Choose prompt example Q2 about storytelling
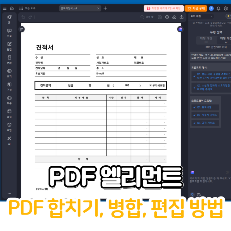Screen dimensions: 231x231 point(211,87)
